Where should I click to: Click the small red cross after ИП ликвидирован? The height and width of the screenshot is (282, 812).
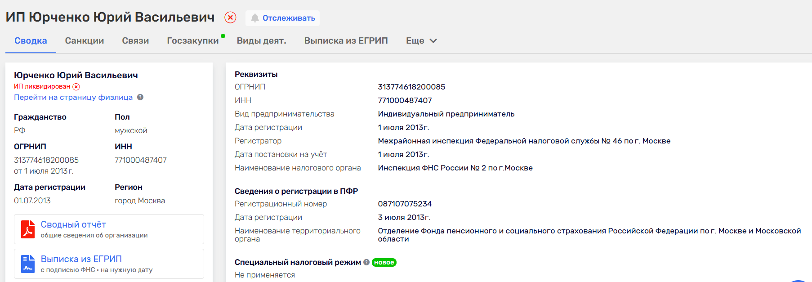[76, 87]
